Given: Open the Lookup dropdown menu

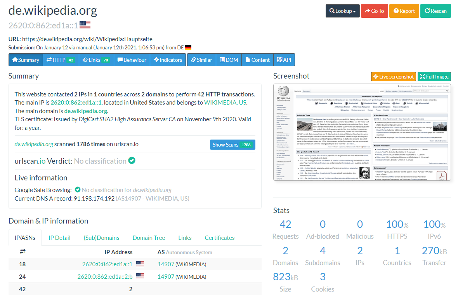Looking at the screenshot, I should [x=342, y=11].
